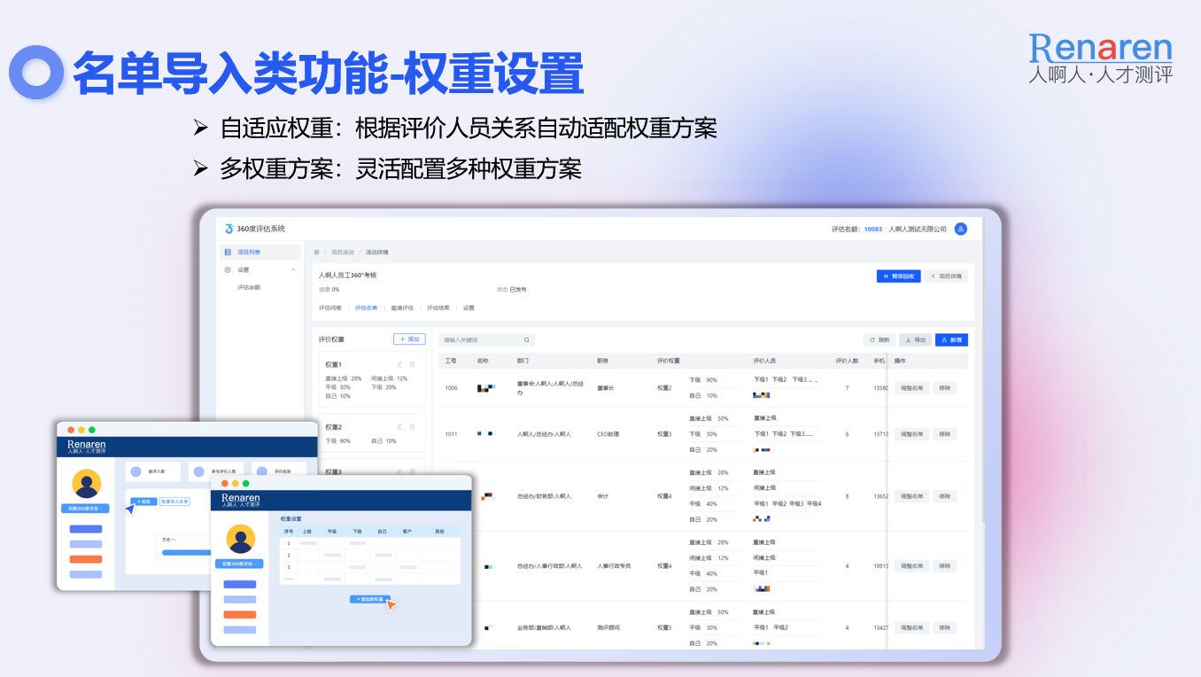Click the assessment quota value 10083
The image size is (1201, 677).
tap(873, 229)
